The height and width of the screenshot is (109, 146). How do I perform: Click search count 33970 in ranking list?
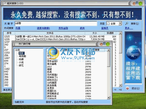point(88,64)
